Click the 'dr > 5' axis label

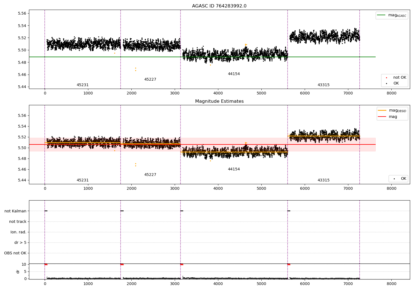pyautogui.click(x=20, y=242)
